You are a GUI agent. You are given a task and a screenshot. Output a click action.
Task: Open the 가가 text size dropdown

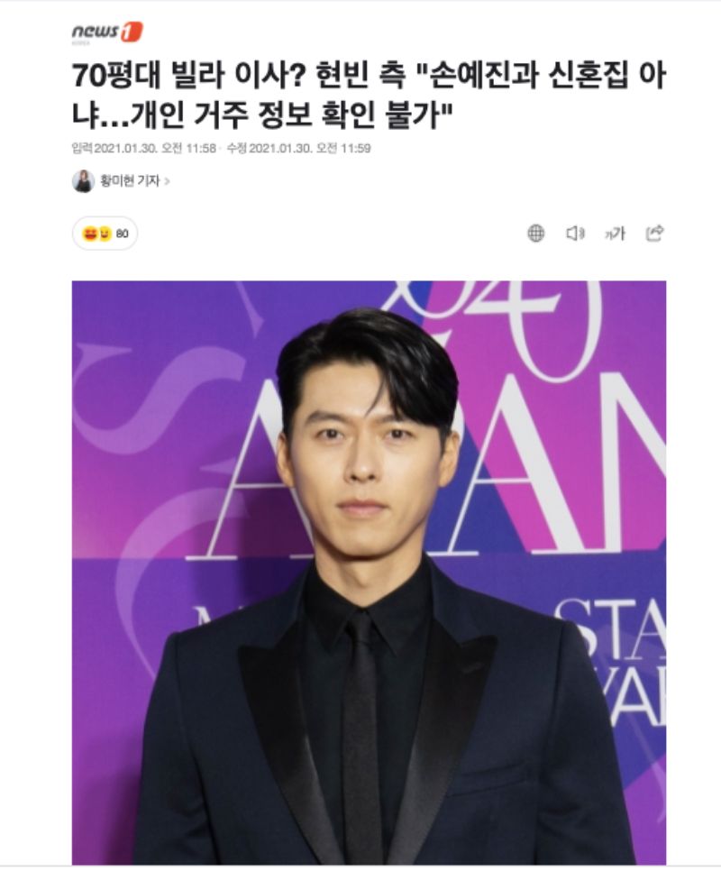click(x=615, y=234)
